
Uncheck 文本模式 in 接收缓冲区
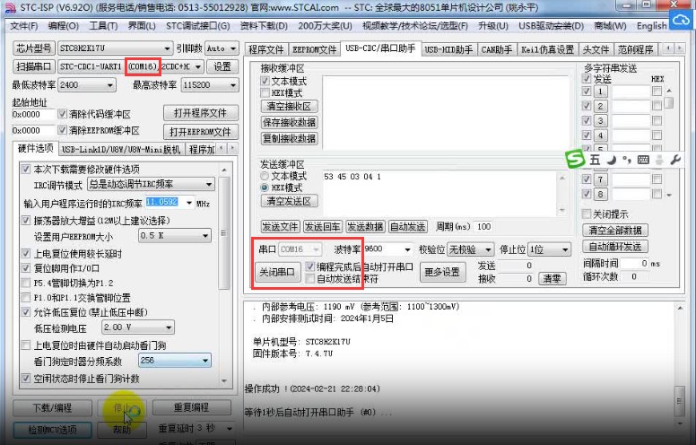point(265,82)
